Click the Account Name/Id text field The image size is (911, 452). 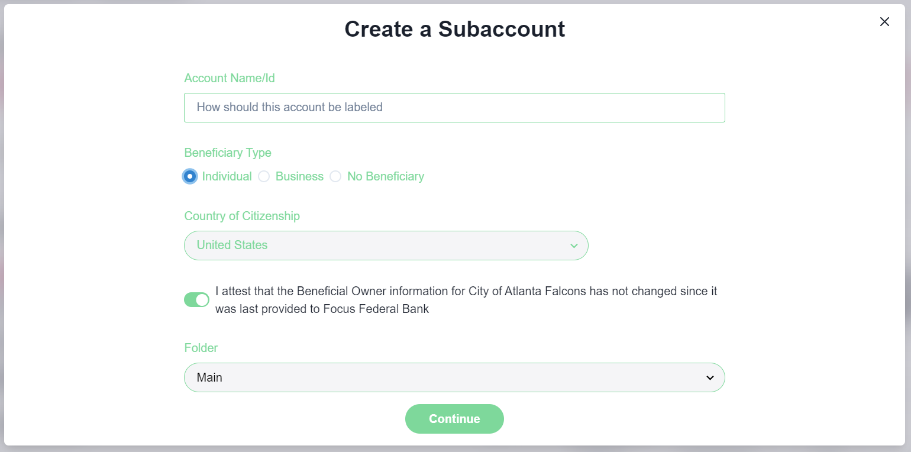click(x=454, y=108)
